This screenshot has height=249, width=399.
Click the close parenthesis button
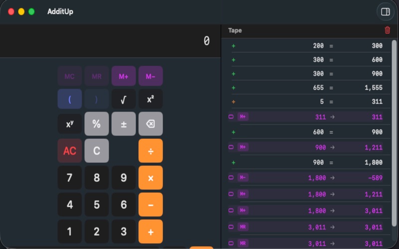click(x=97, y=99)
